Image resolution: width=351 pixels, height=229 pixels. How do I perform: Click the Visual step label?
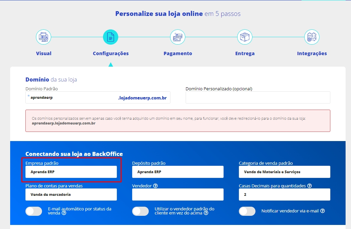(x=44, y=53)
